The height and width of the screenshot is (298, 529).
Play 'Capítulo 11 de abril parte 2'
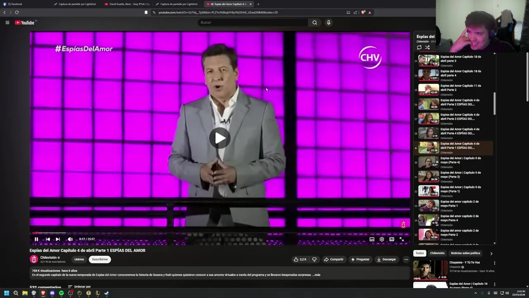pos(453,90)
